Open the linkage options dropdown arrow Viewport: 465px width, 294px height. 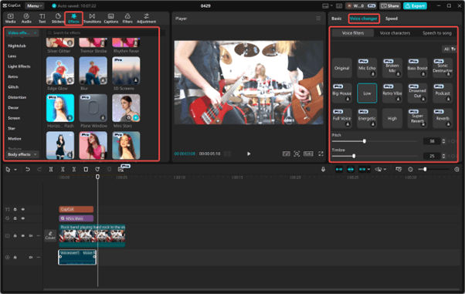pos(368,169)
